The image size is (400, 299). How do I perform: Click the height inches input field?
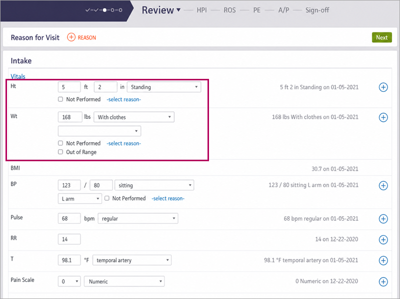click(105, 87)
